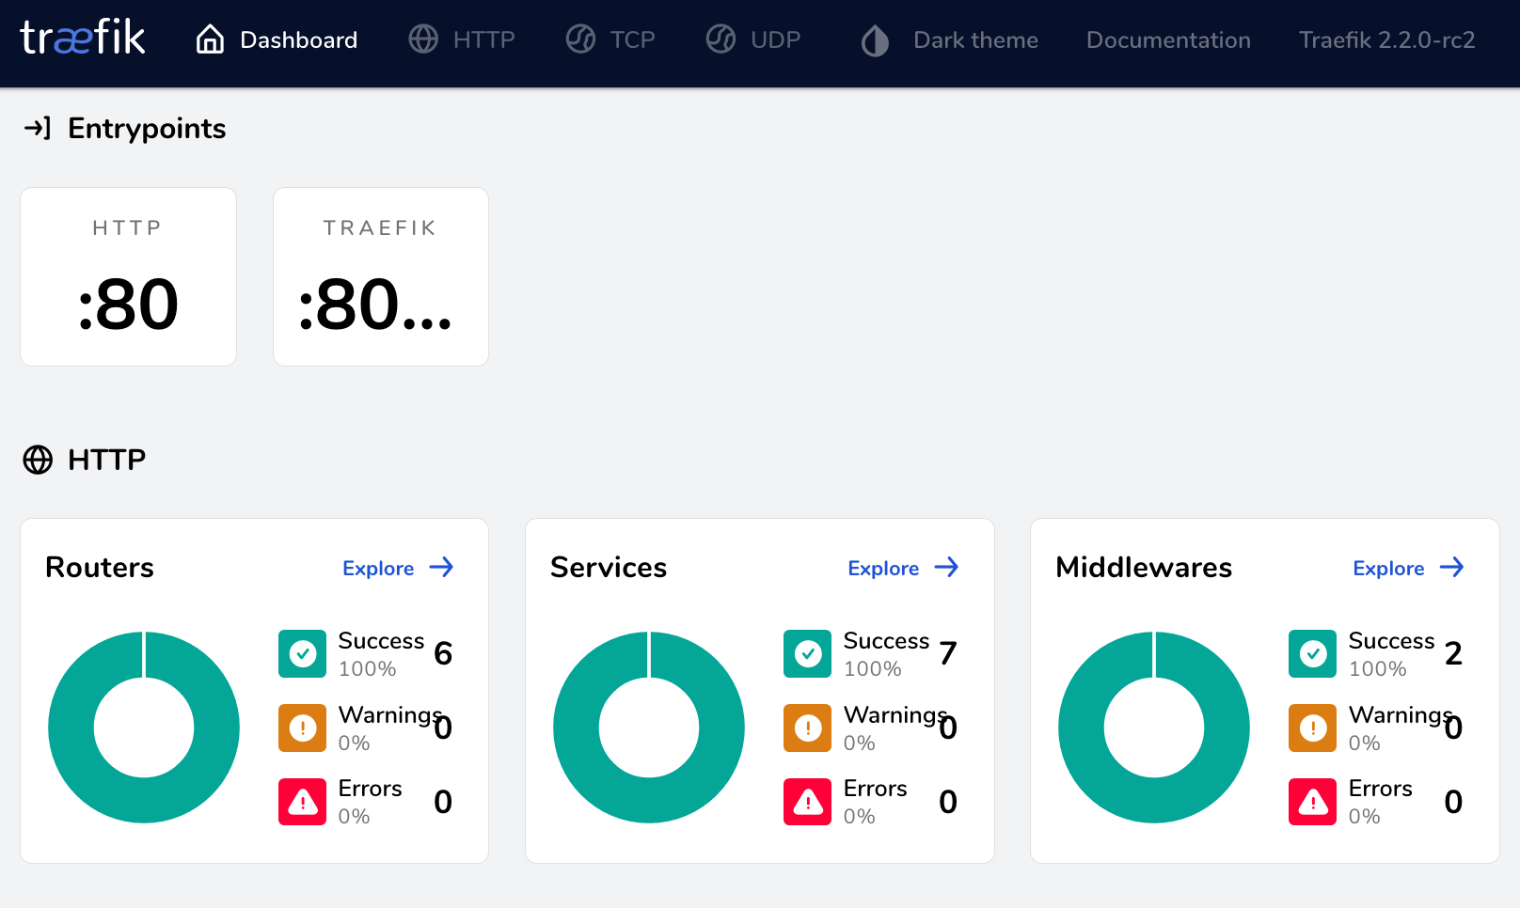The width and height of the screenshot is (1520, 908).
Task: Explore the Routers list
Action: click(398, 568)
